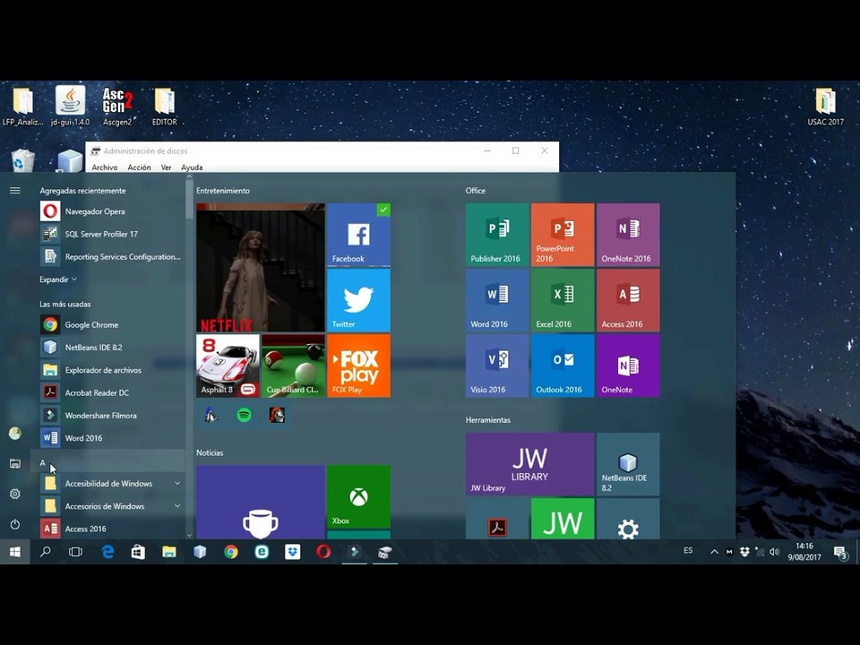Open the volume control in system tray
The width and height of the screenshot is (860, 645).
click(774, 552)
